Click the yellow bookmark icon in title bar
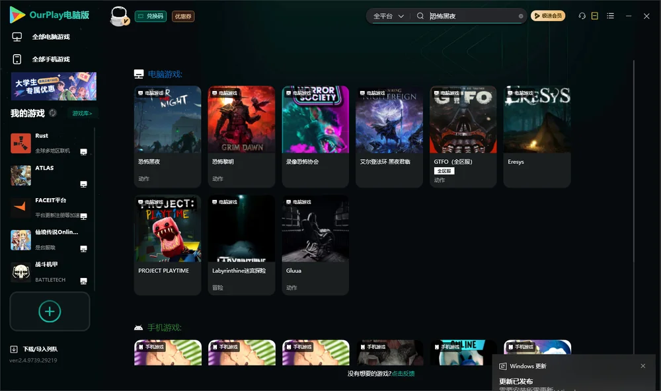Image resolution: width=661 pixels, height=391 pixels. pyautogui.click(x=594, y=16)
